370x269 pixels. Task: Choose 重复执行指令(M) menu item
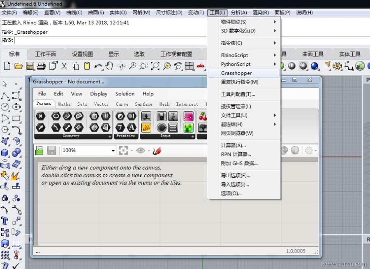pos(244,82)
